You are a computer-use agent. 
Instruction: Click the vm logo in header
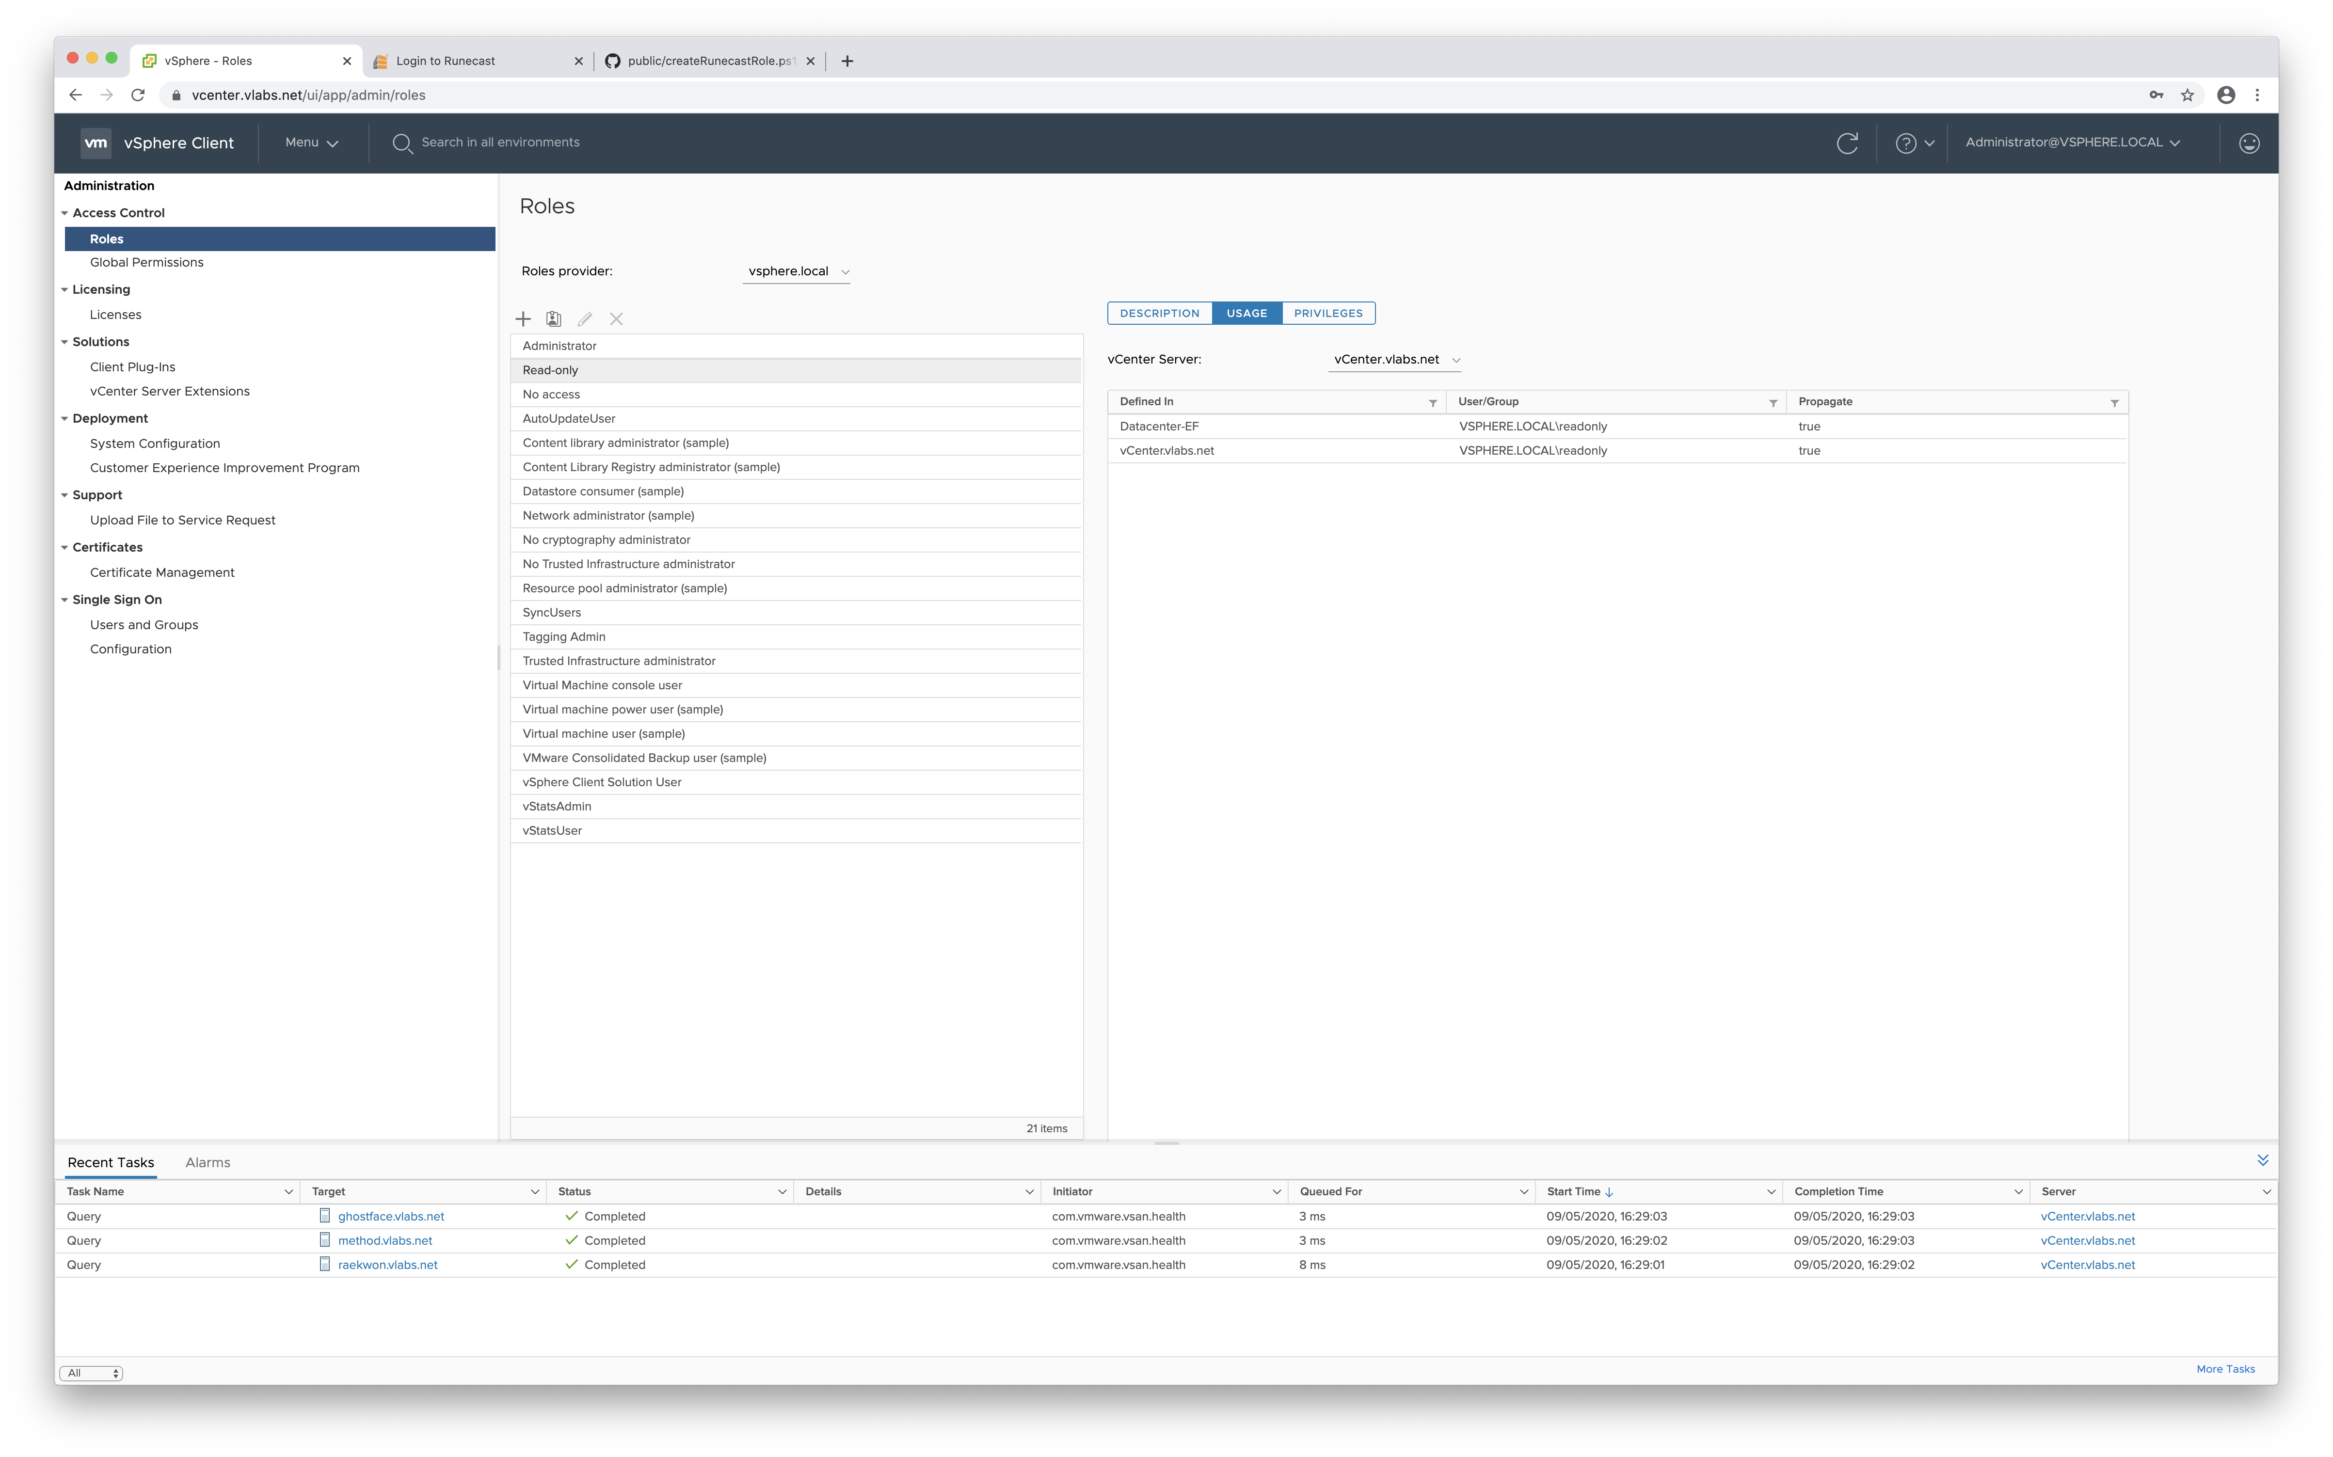click(96, 143)
